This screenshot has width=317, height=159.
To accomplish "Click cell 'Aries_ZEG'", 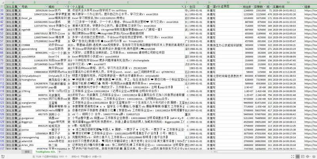I will 34,145.
